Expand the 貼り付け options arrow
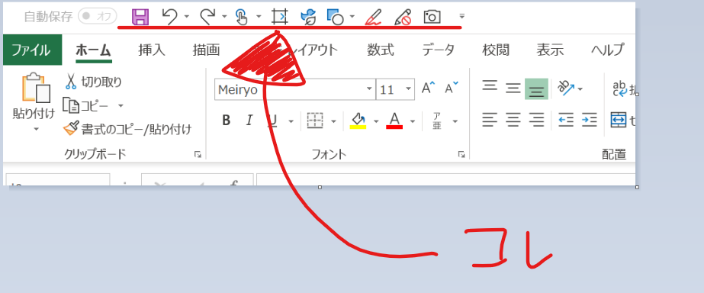The image size is (704, 293). (37, 129)
